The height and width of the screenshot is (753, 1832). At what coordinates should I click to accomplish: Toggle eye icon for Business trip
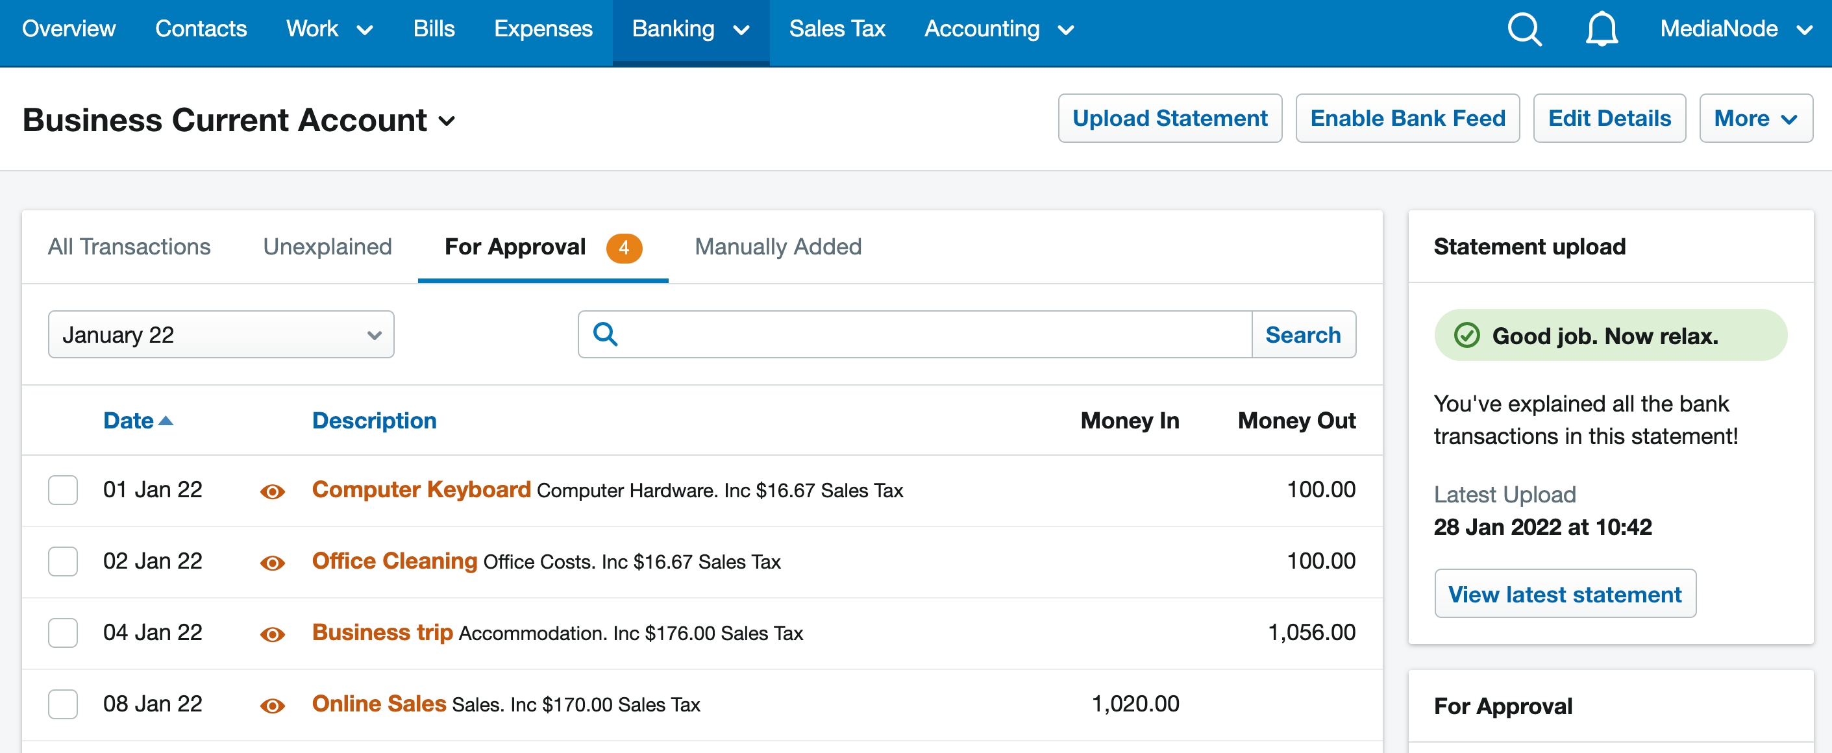pos(273,634)
